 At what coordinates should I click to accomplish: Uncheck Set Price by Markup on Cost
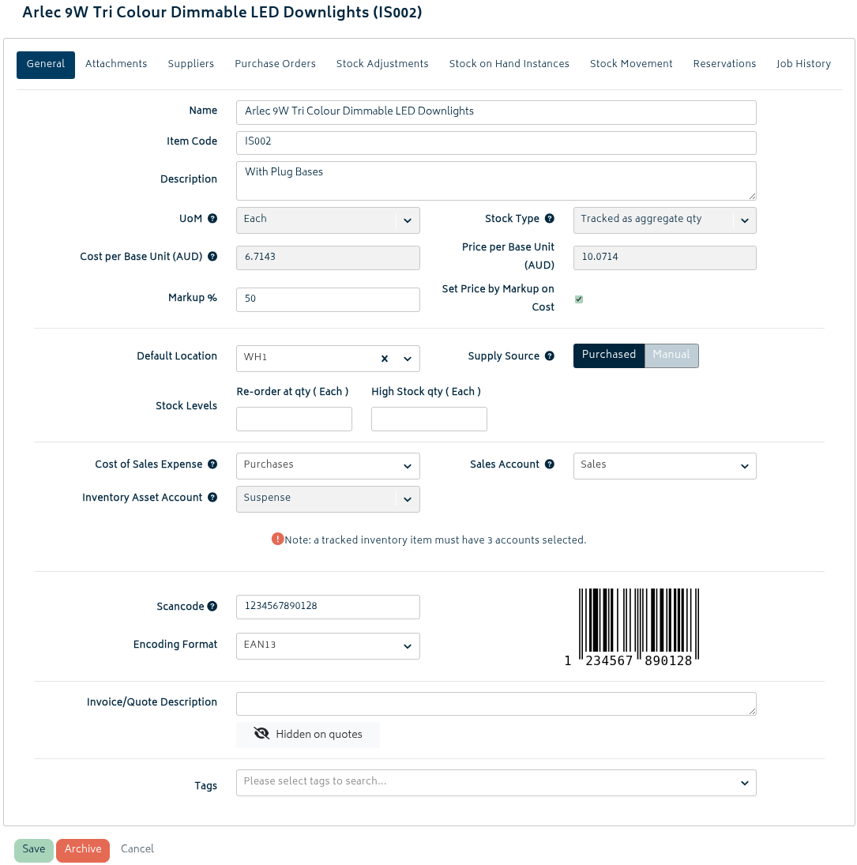(x=579, y=299)
